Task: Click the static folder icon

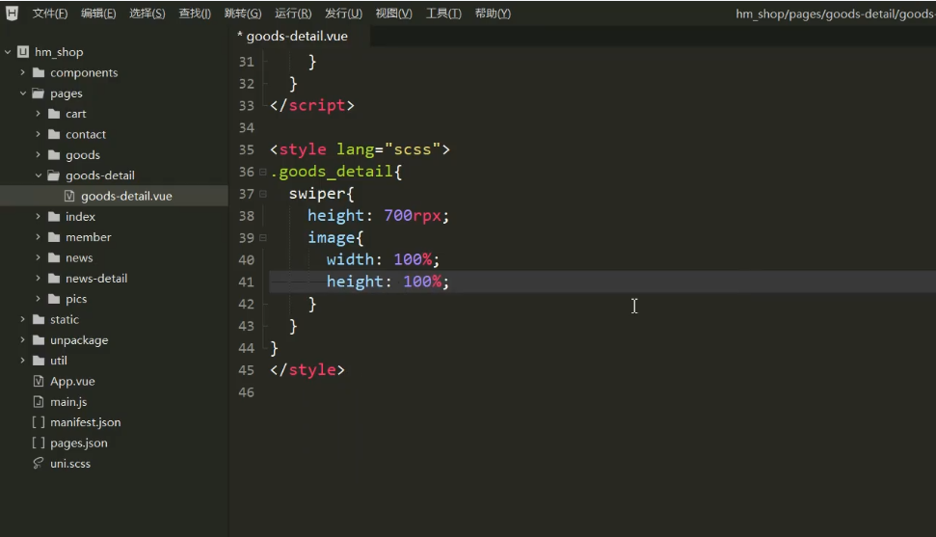Action: pos(39,319)
